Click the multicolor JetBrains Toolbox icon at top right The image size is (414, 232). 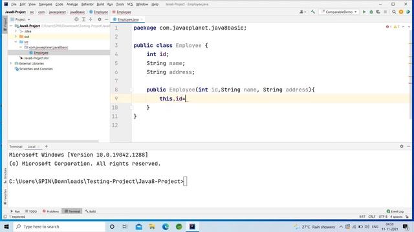[x=408, y=12]
